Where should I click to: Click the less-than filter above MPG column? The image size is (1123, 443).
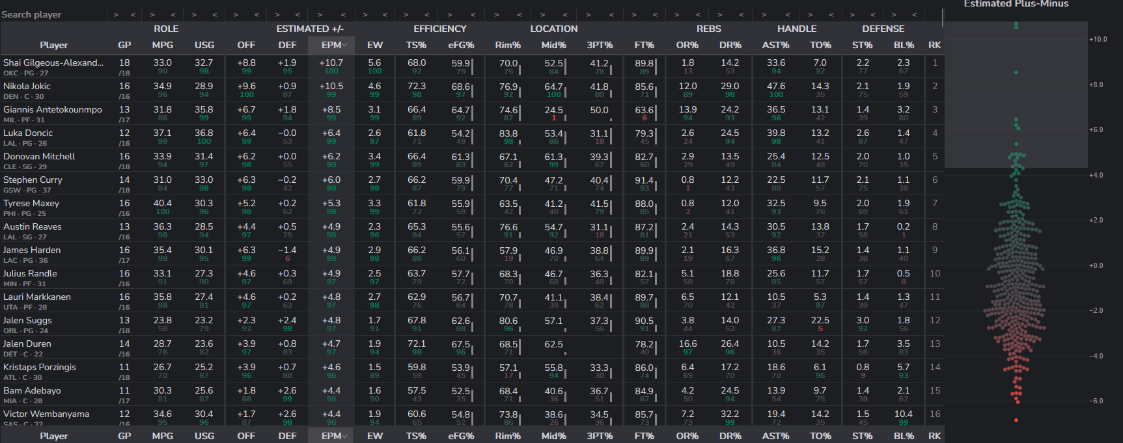coord(173,14)
